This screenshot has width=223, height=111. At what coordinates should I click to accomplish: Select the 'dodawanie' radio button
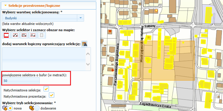pyautogui.click(x=37, y=108)
